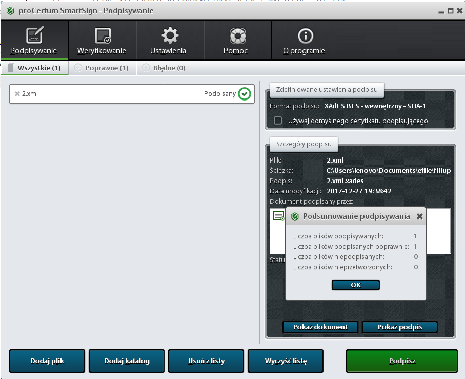Click the certificate icon in signer list

point(278,216)
